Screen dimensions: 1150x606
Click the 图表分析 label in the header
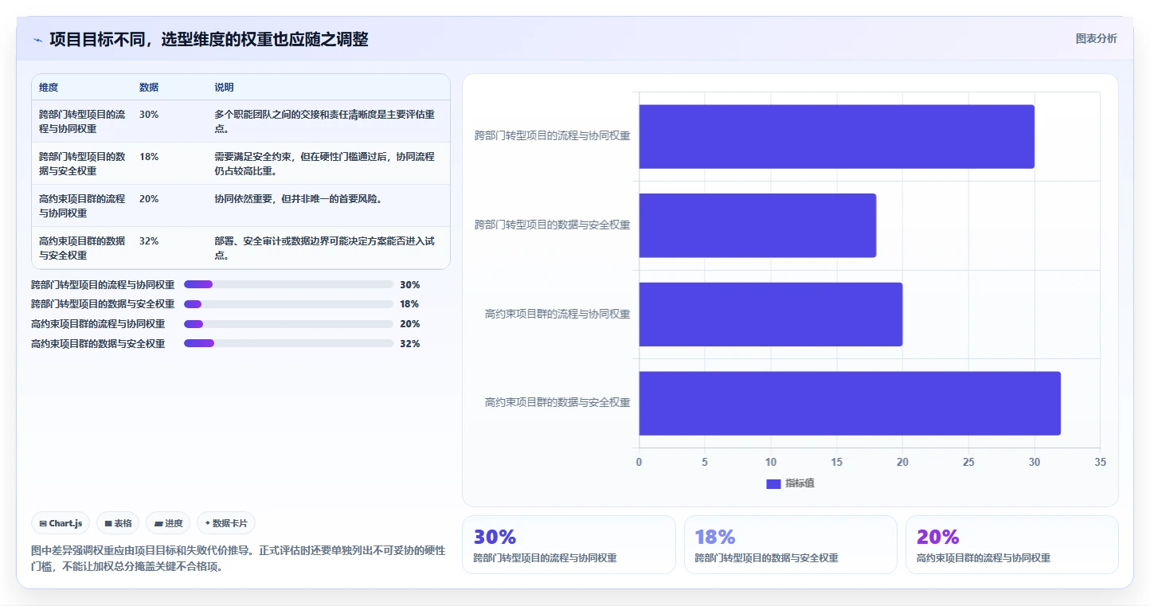point(1096,38)
